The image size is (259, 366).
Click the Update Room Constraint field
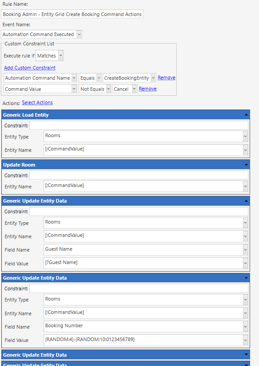tap(139, 175)
